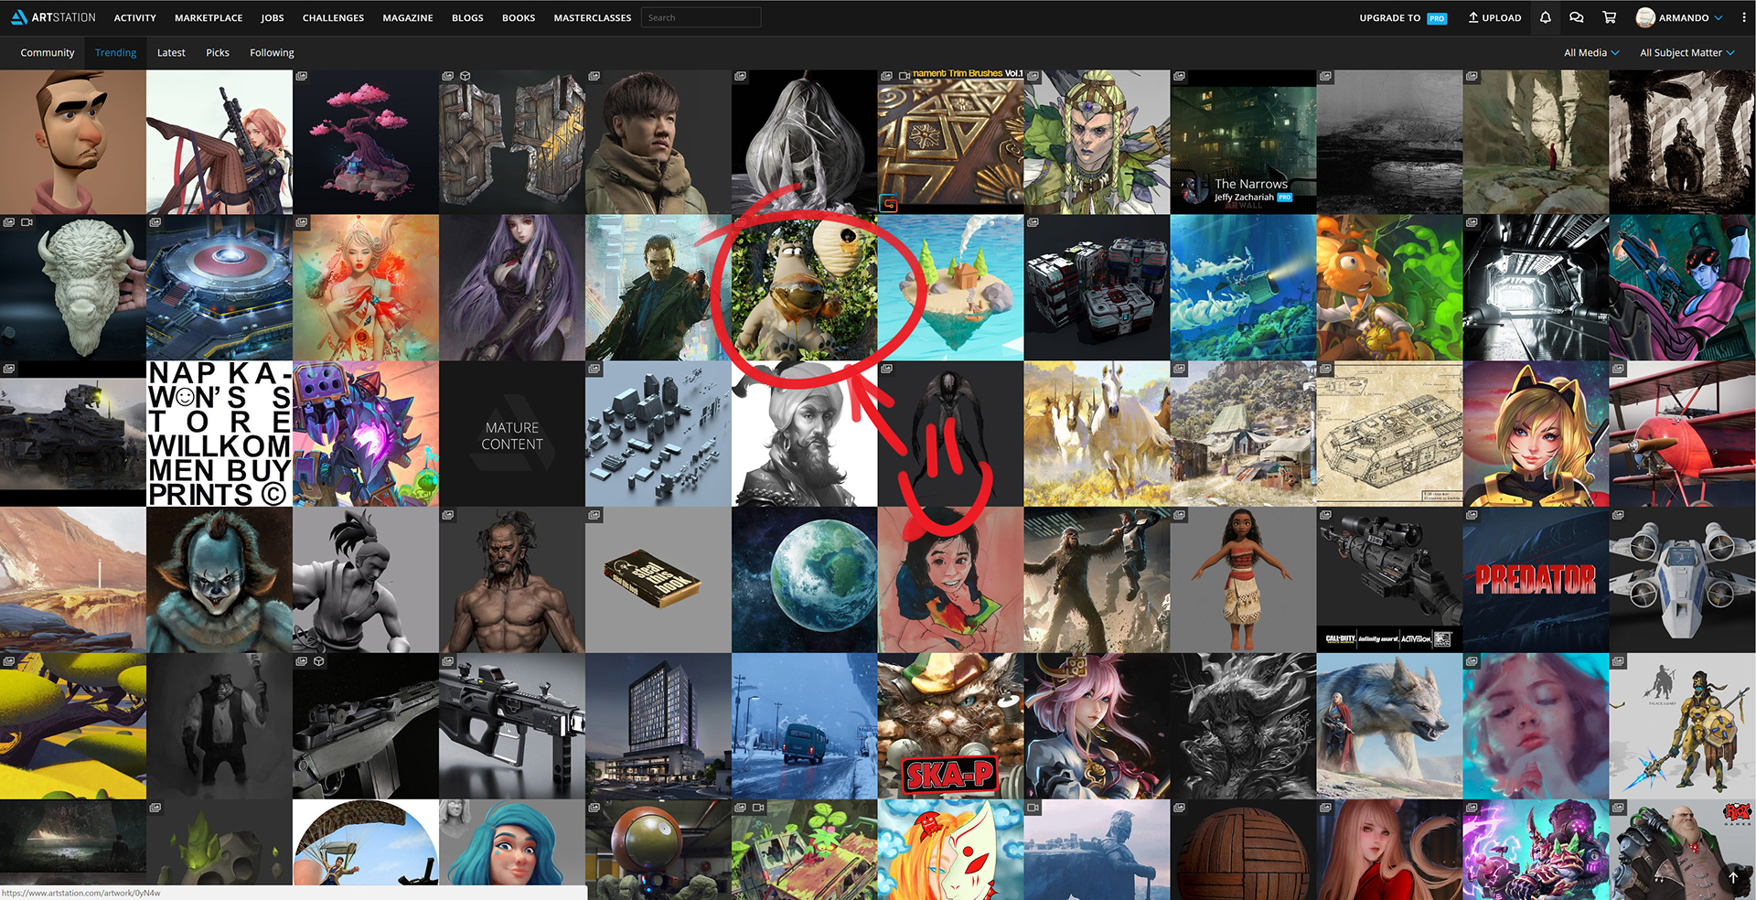Screen dimensions: 1756x900
Task: Open the Pennywise clown artwork thumbnail
Action: (x=219, y=580)
